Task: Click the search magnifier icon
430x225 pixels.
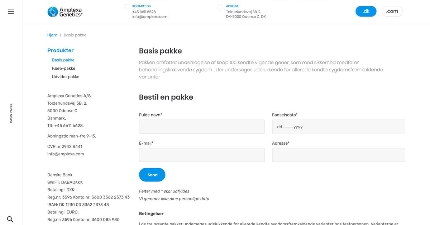Action: coord(10,219)
